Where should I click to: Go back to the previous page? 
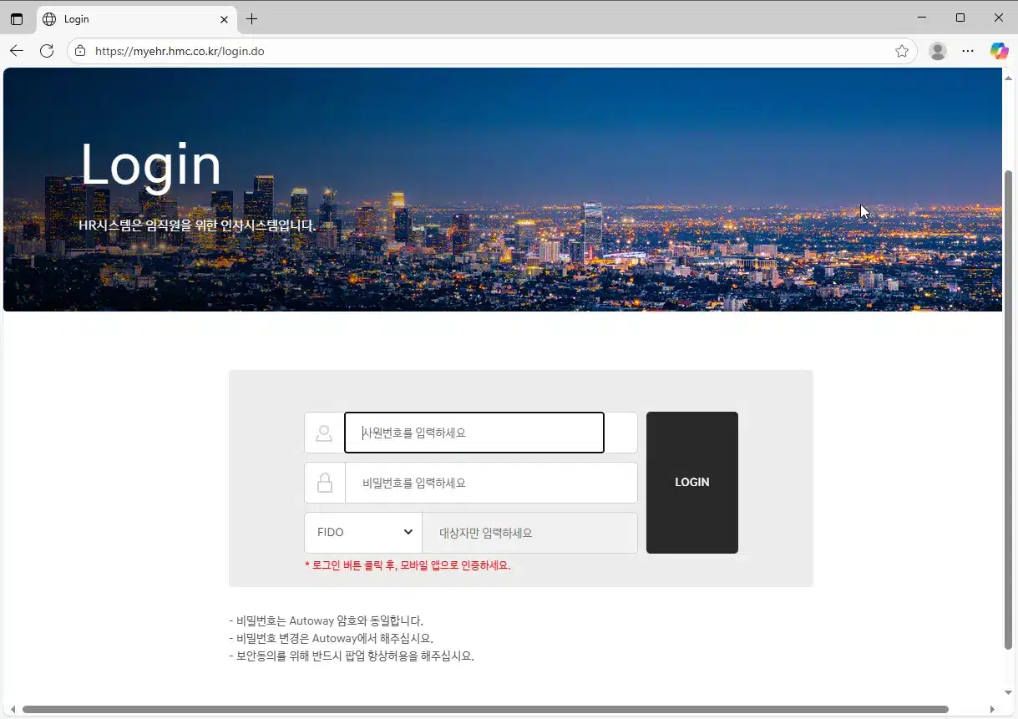17,51
